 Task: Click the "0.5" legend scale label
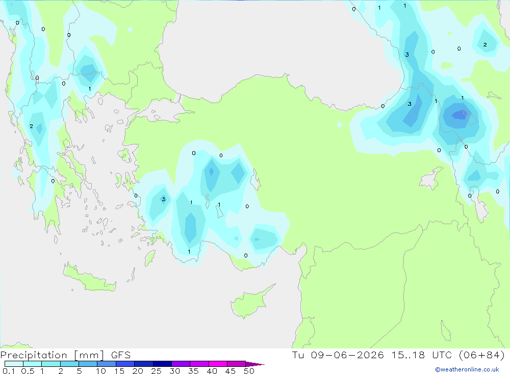click(28, 371)
